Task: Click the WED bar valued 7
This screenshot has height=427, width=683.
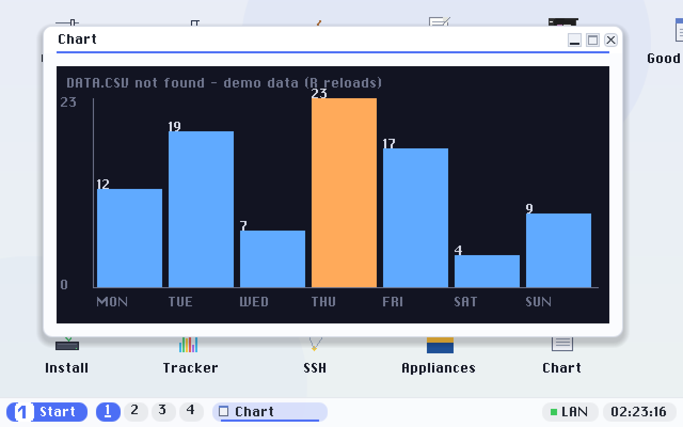Action: [x=273, y=259]
